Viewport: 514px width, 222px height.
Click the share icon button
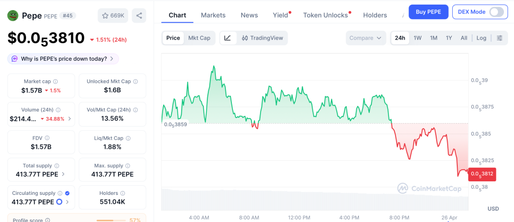pos(139,16)
